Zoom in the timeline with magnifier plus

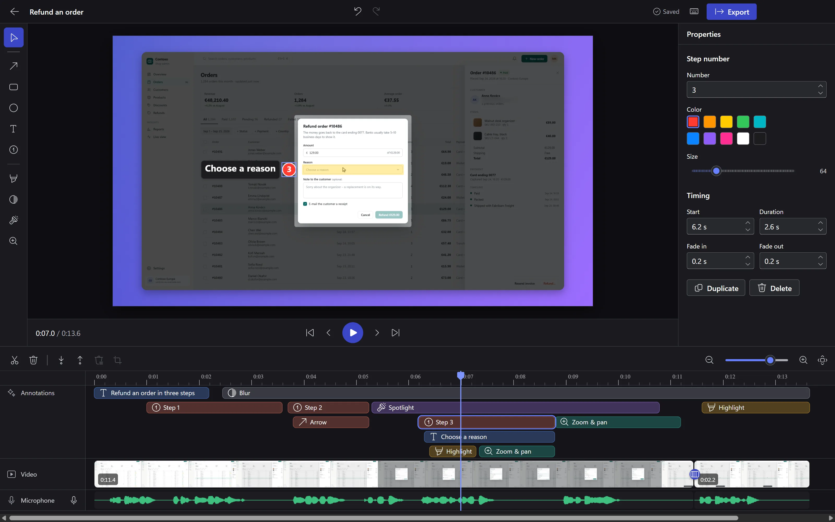(x=803, y=360)
